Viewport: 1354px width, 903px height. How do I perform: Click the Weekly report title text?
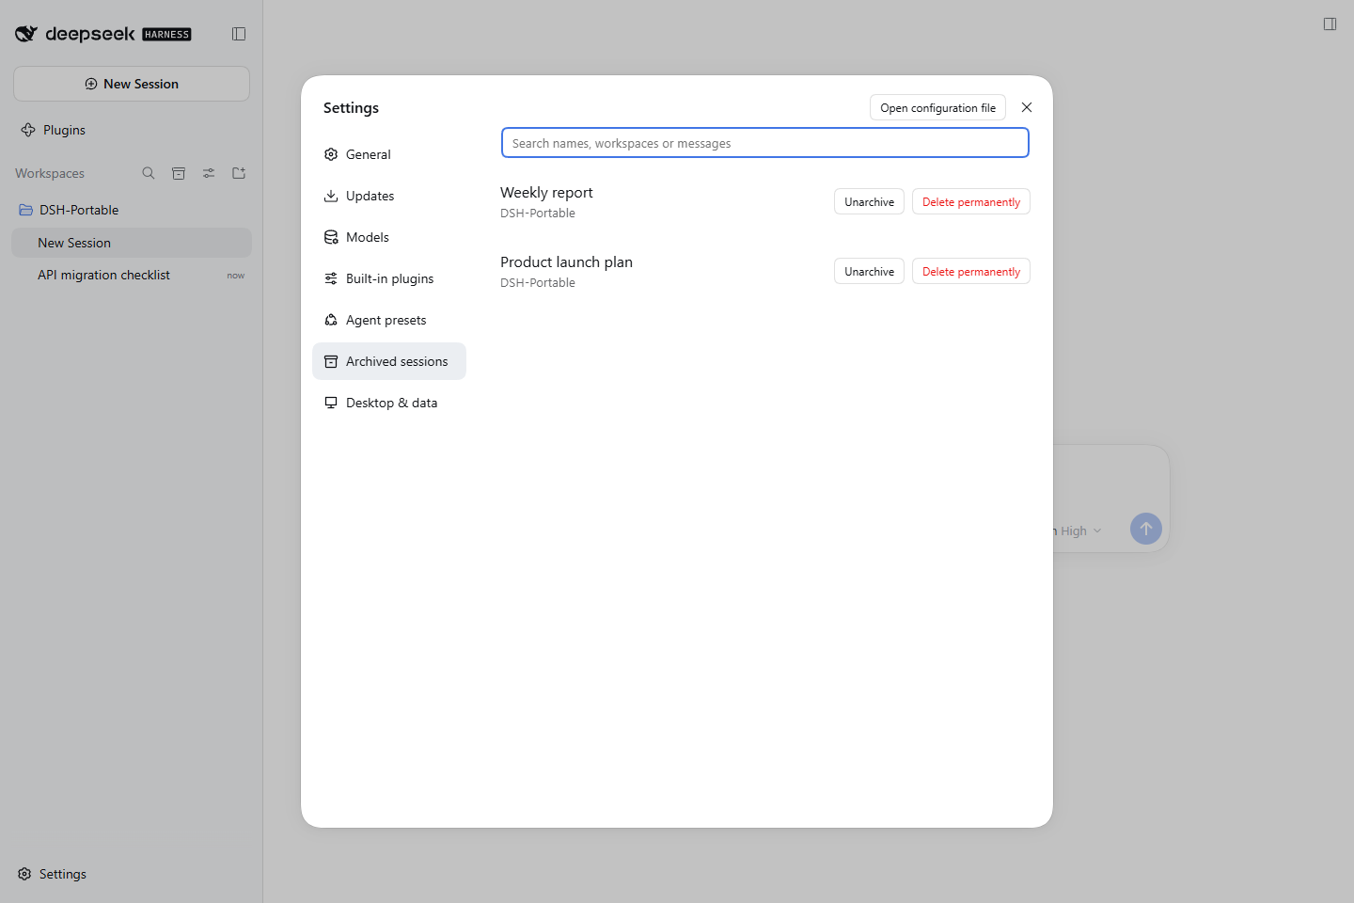[x=546, y=192]
